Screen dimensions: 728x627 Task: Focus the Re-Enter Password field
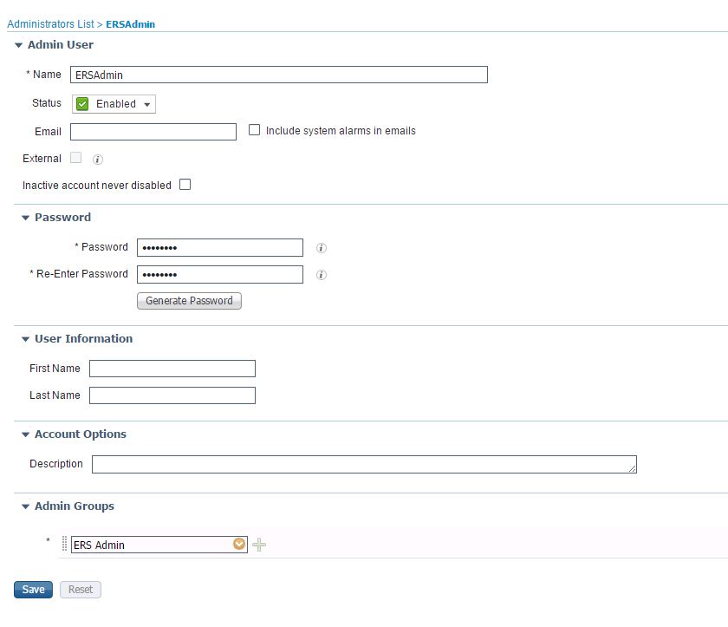point(220,275)
